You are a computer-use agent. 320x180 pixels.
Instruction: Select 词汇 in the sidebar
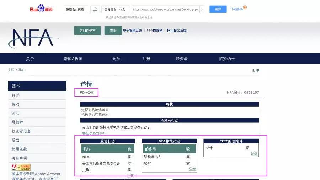(37, 113)
